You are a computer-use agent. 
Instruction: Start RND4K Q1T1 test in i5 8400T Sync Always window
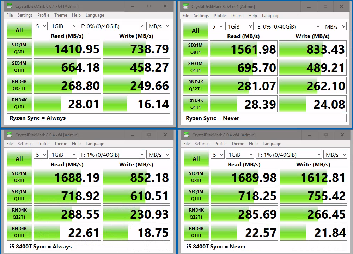pos(19,232)
